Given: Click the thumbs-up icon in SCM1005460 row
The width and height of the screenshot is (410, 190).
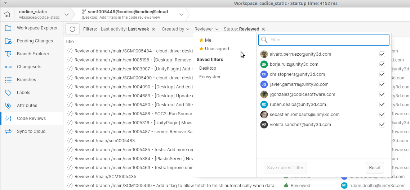Looking at the screenshot, I should pyautogui.click(x=286, y=186).
